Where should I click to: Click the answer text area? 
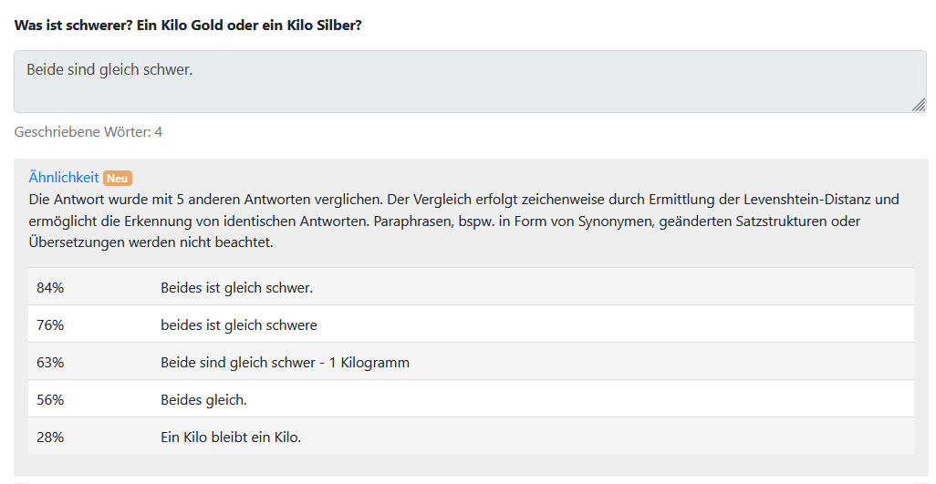pos(456,82)
